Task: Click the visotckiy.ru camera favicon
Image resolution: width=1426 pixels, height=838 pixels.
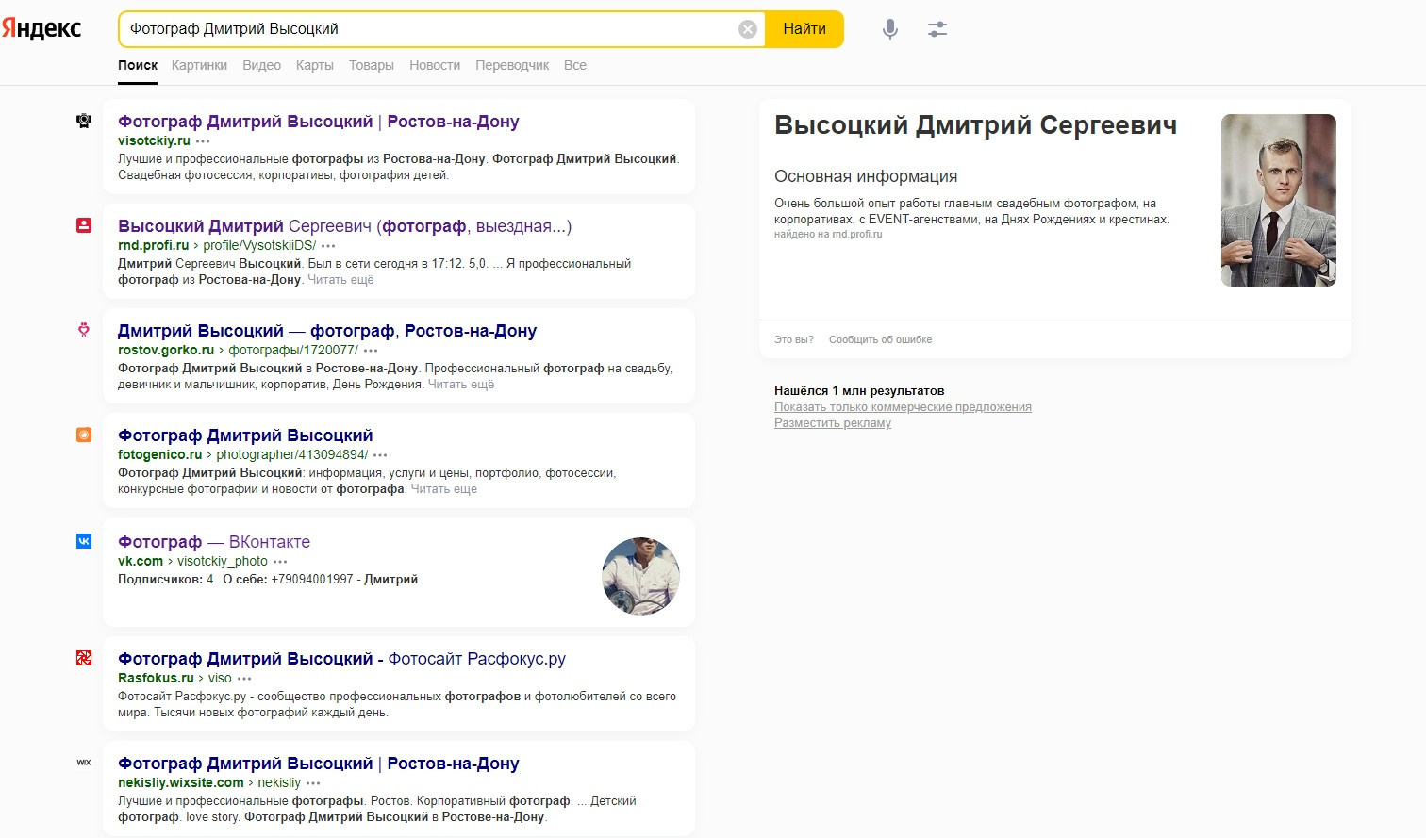Action: [84, 121]
